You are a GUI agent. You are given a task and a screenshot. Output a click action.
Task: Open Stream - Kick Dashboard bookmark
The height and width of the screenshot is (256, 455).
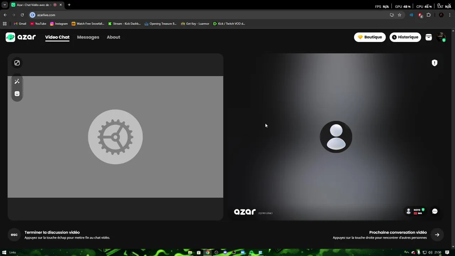pyautogui.click(x=124, y=24)
